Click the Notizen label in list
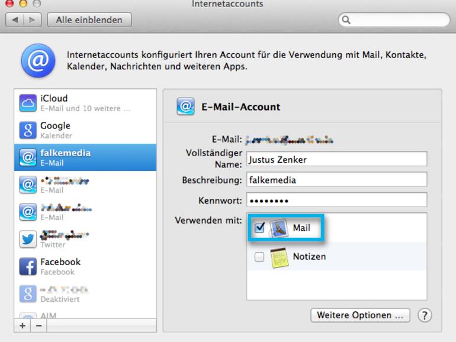This screenshot has height=342, width=456. [x=309, y=257]
